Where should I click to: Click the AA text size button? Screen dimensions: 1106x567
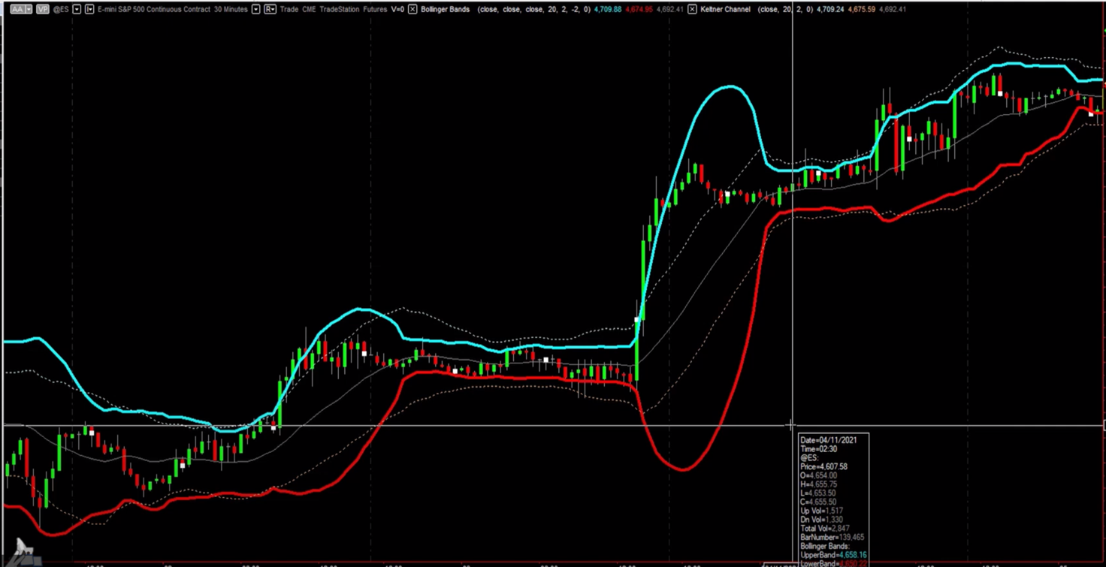point(17,10)
